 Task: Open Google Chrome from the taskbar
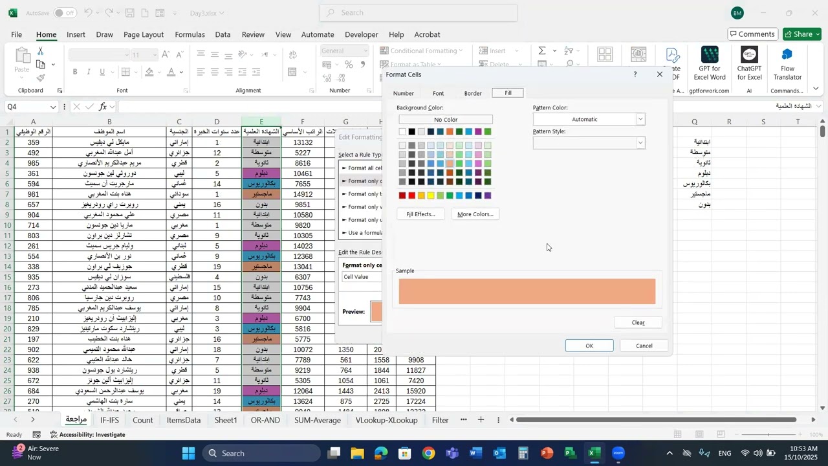pyautogui.click(x=428, y=453)
